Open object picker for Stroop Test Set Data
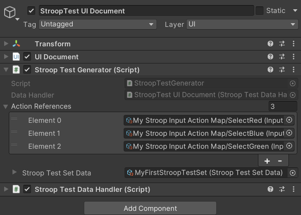 tap(293, 173)
